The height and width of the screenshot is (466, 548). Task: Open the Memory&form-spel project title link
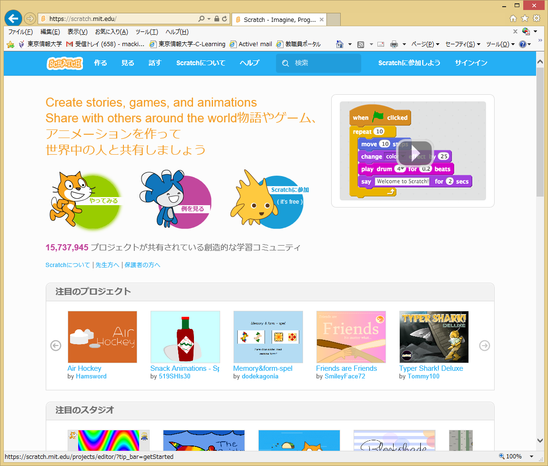263,368
